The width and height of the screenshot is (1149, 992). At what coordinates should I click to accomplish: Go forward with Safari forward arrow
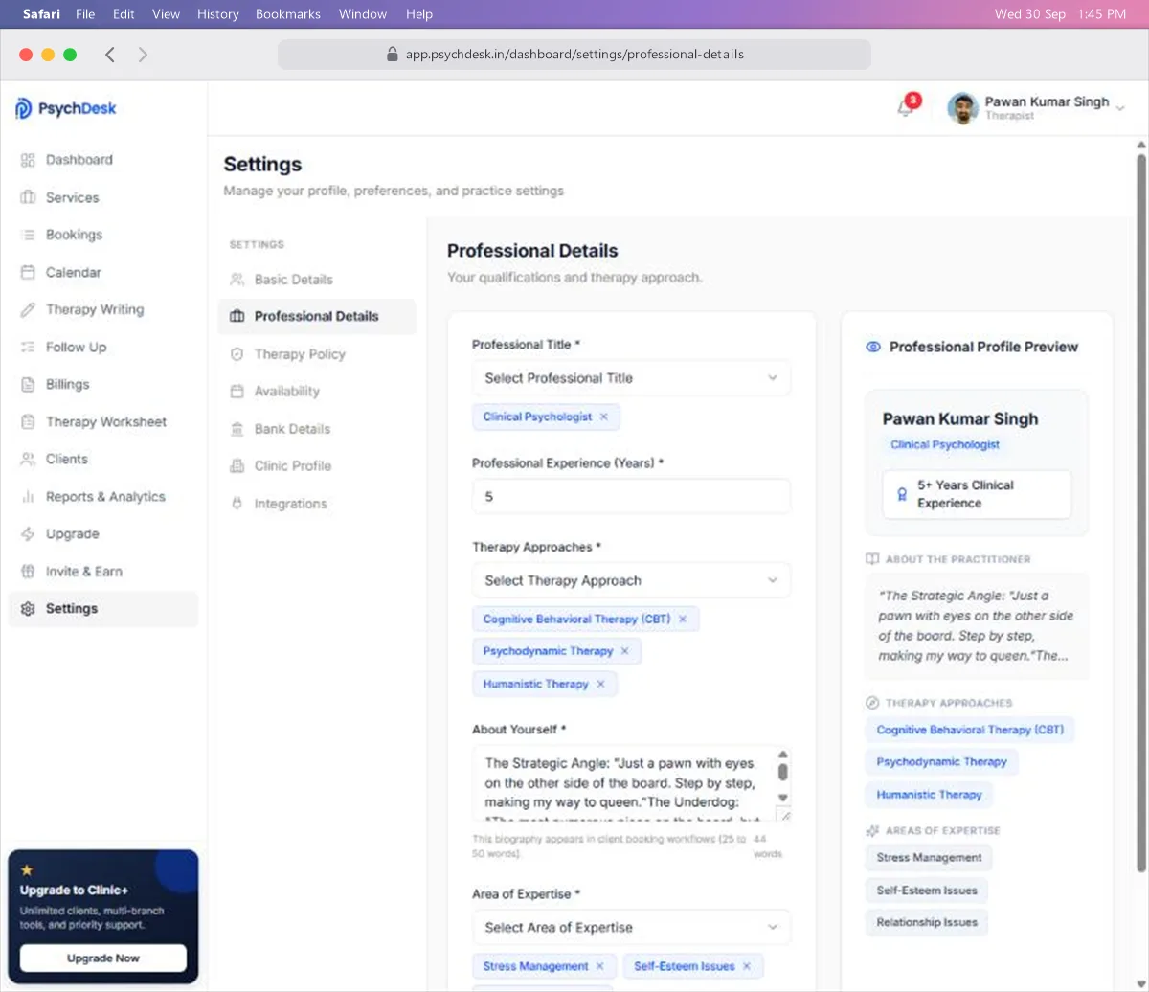point(143,55)
